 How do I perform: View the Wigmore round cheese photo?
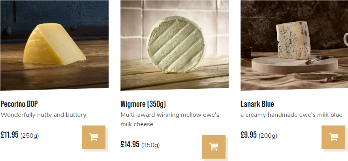tap(175, 45)
